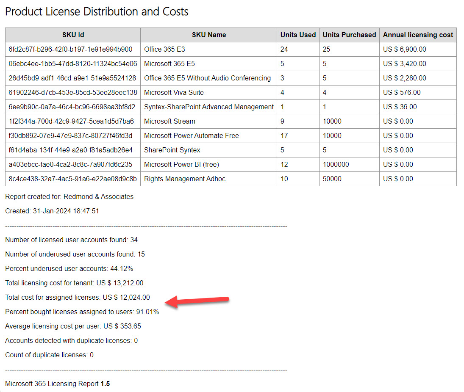This screenshot has height=392, width=464.
Task: Click the Annual licensing cost column header
Action: coord(417,35)
